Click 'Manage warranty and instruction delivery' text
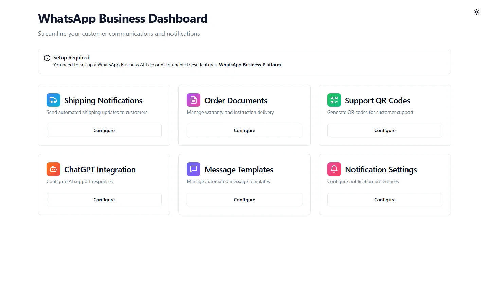Screen dimensions: 489x305 coord(230,113)
